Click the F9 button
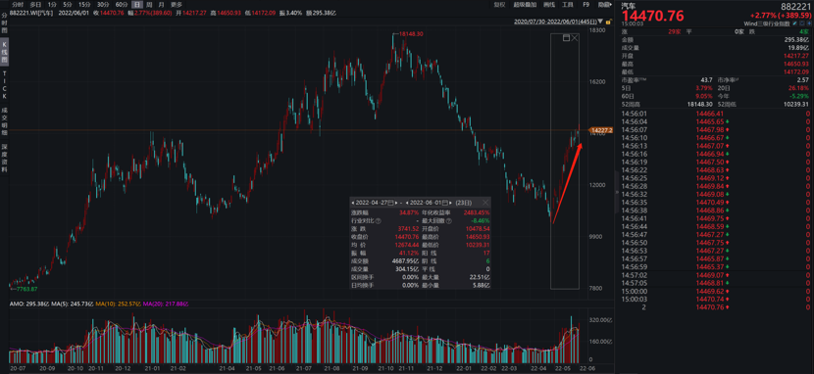Screen dimensions: 814x374 coord(586,4)
